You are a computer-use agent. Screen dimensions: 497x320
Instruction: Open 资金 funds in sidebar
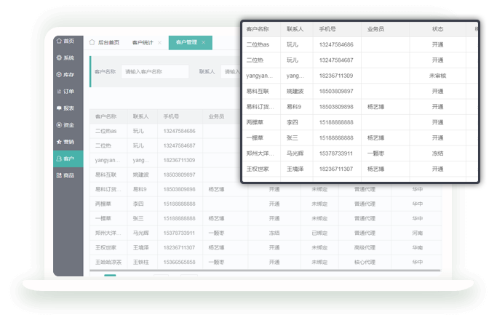[66, 125]
